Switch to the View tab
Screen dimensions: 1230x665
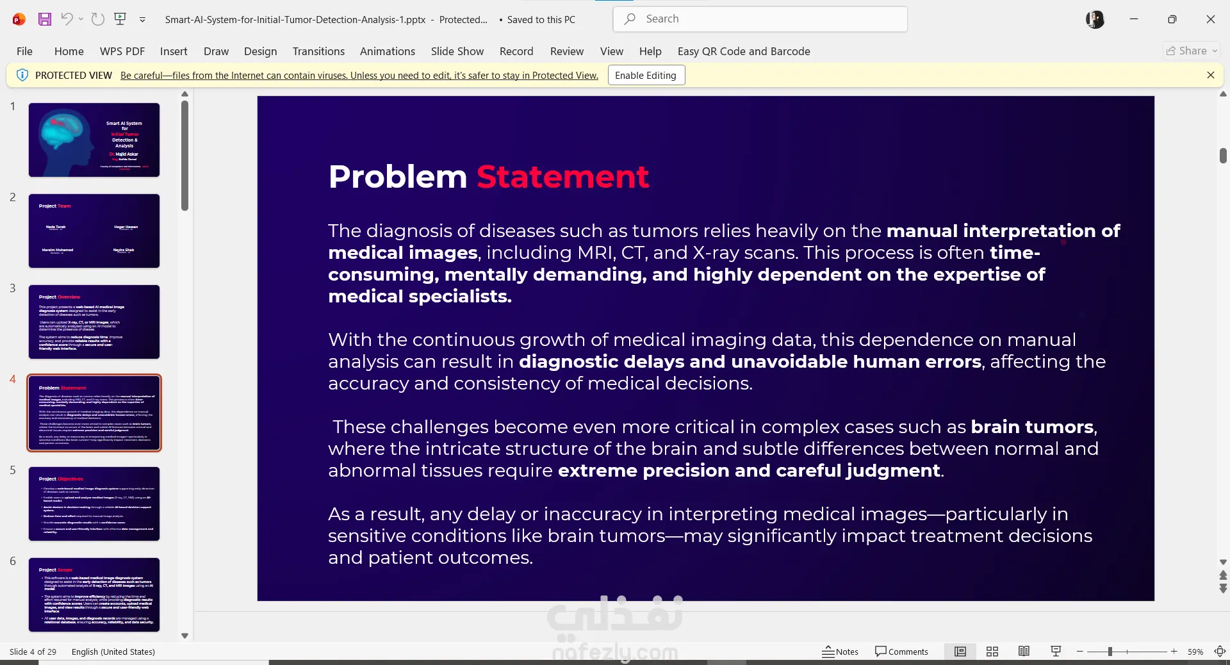pos(612,51)
